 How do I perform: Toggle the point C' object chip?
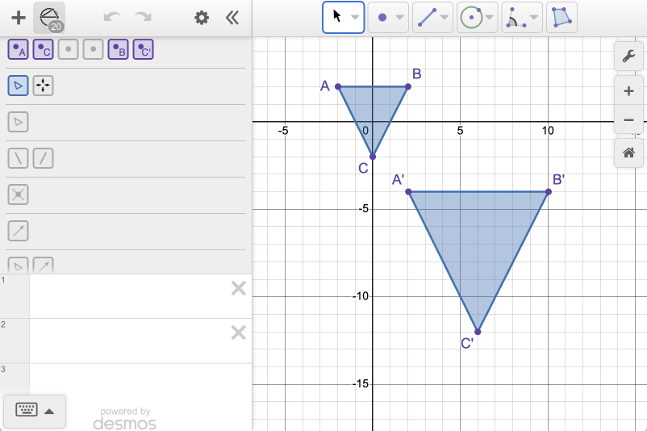coord(143,50)
